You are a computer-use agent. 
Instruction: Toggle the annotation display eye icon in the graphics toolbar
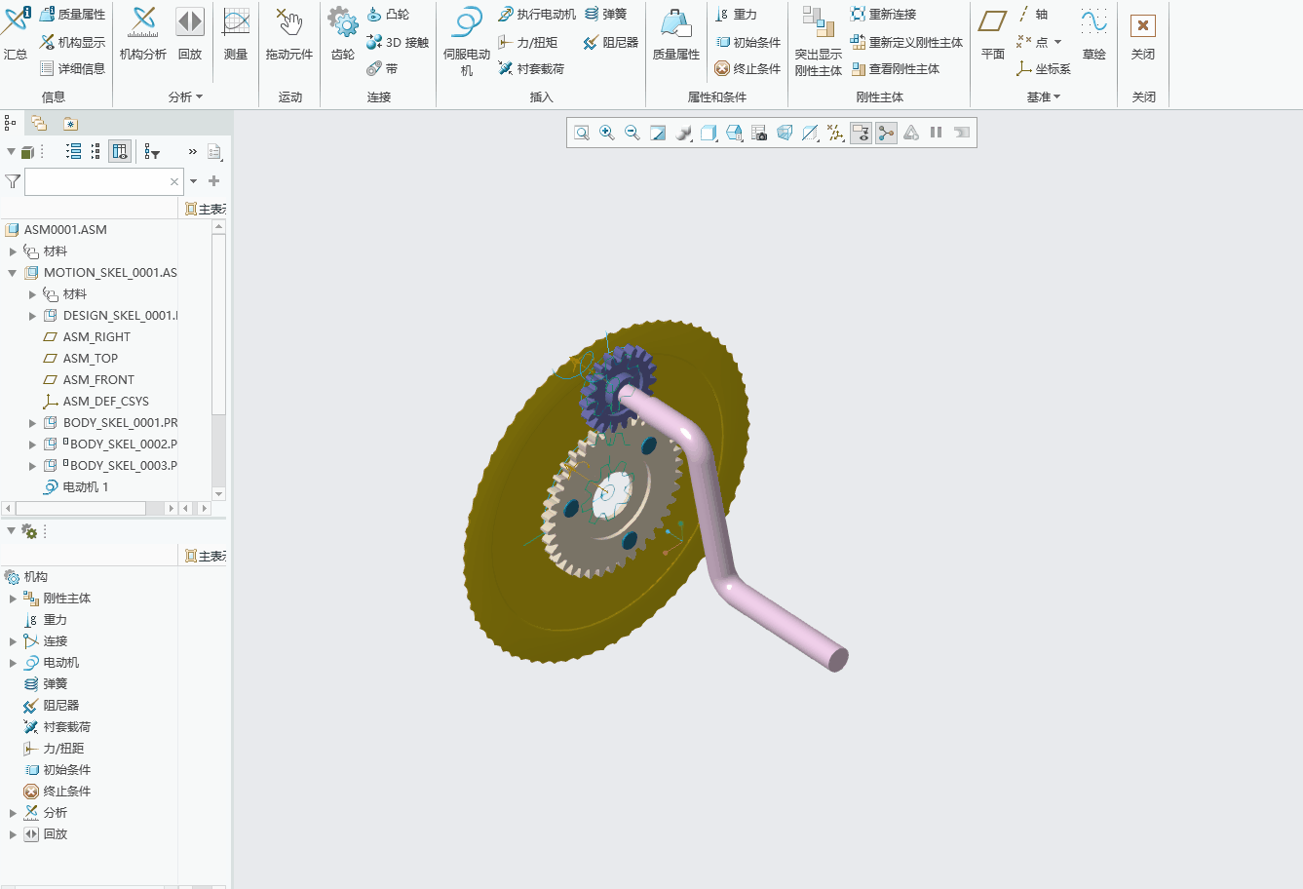[x=861, y=133]
